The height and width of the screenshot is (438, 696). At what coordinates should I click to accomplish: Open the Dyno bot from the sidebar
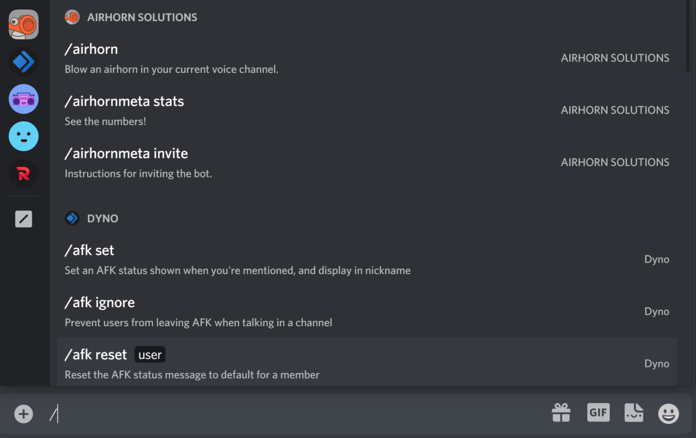point(23,62)
